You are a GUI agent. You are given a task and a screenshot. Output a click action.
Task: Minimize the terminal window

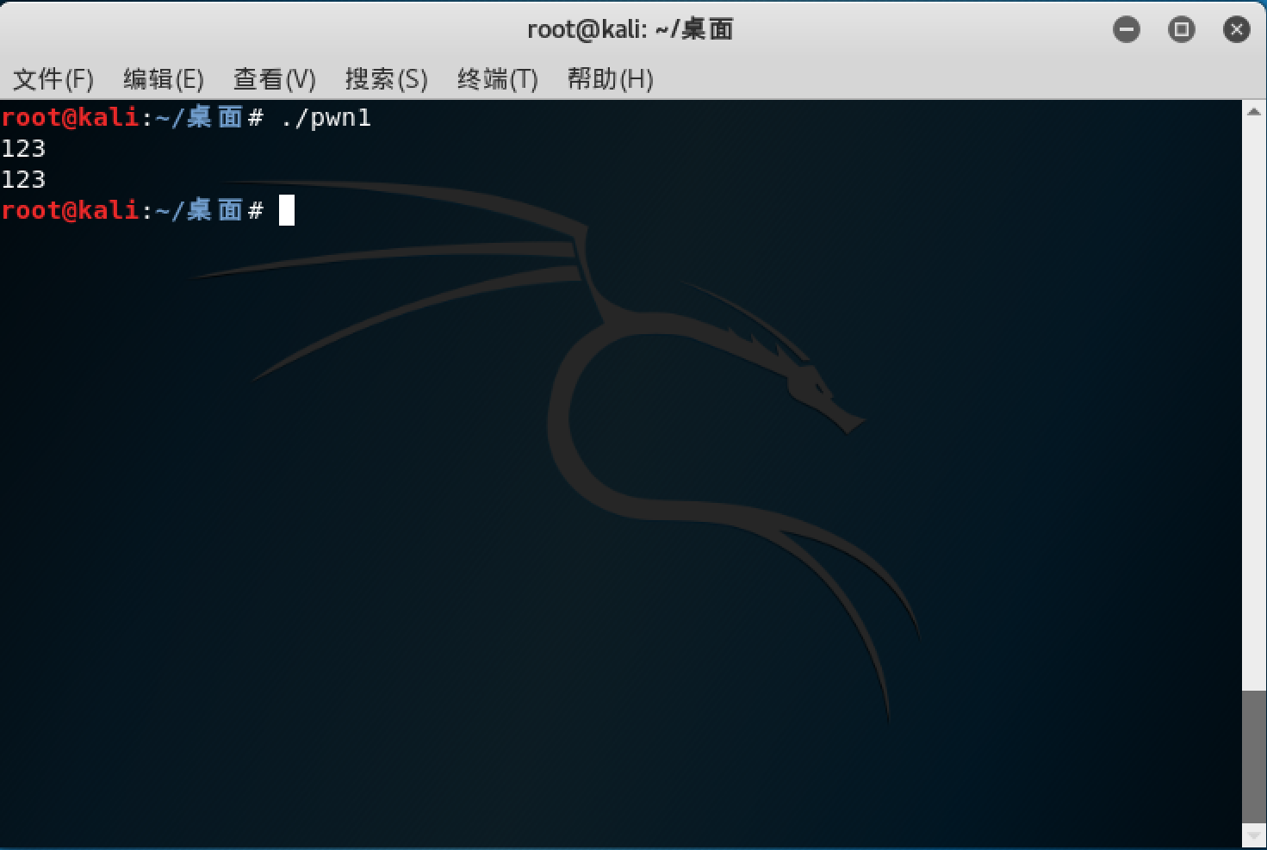click(1126, 30)
